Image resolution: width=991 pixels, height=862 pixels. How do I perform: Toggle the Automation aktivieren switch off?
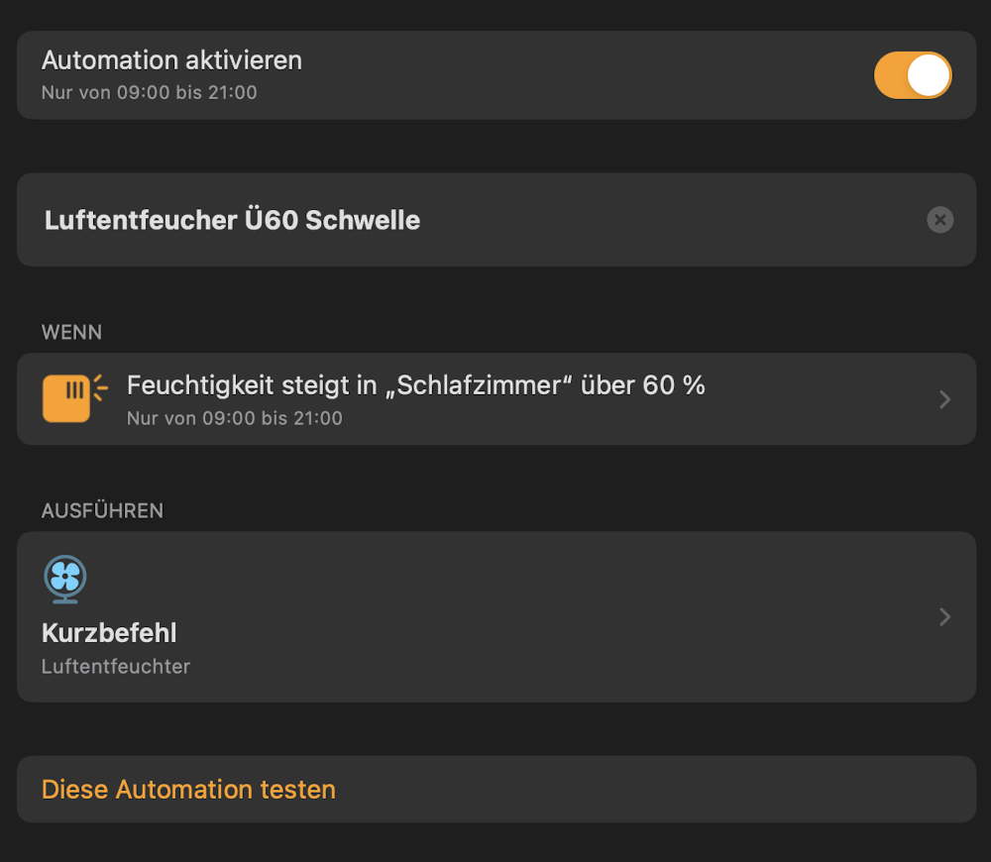pyautogui.click(x=912, y=75)
